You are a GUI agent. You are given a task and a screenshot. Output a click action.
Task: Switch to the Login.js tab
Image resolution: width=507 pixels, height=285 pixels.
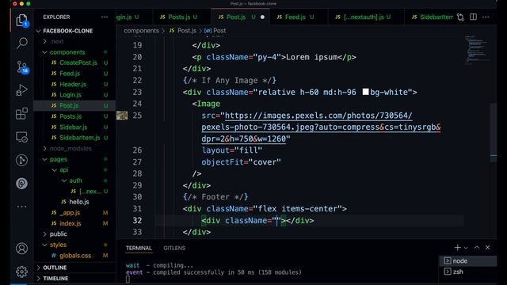[x=128, y=17]
